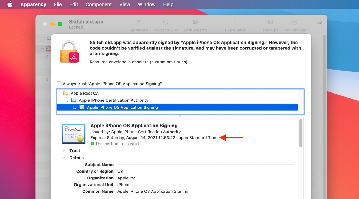Show more toolbar items via chevrons

(x=320, y=22)
